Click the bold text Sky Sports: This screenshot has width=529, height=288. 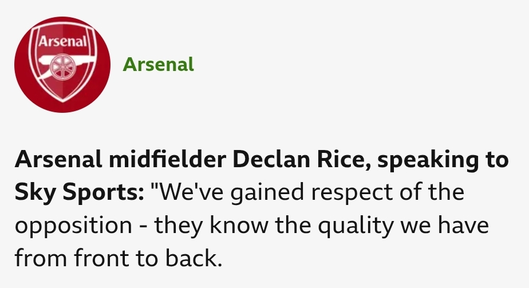(x=79, y=193)
